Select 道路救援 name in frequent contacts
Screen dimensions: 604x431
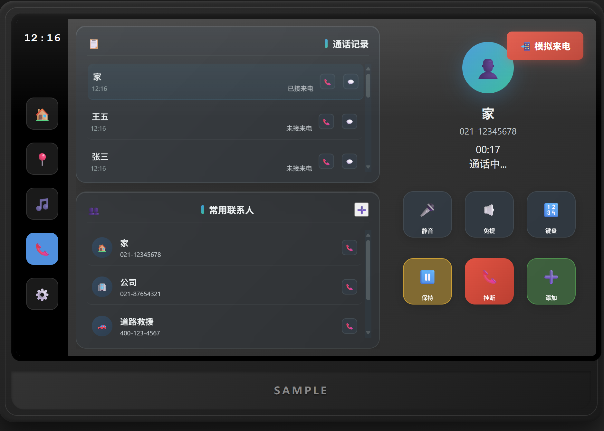[x=137, y=322]
